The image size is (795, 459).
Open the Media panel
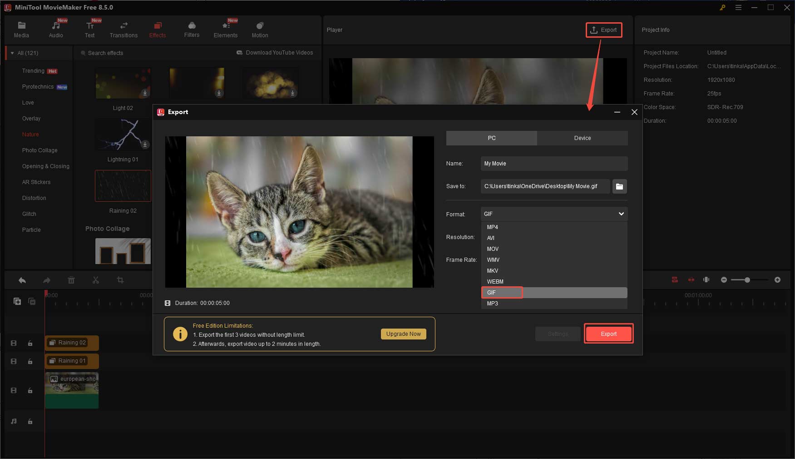(x=21, y=29)
